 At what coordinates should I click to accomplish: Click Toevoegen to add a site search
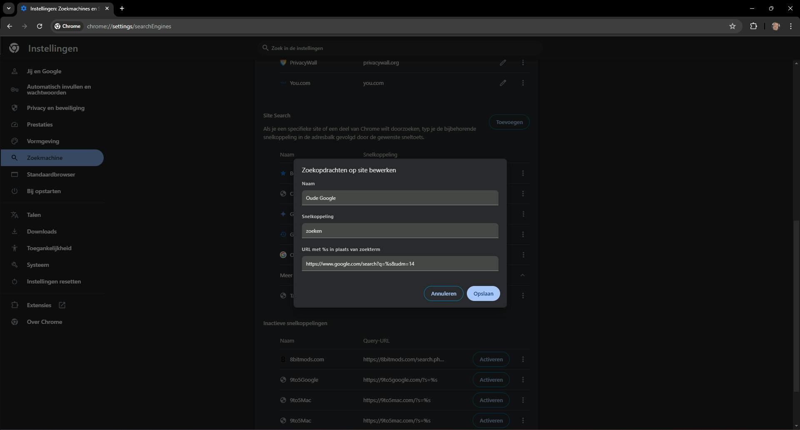pos(509,122)
